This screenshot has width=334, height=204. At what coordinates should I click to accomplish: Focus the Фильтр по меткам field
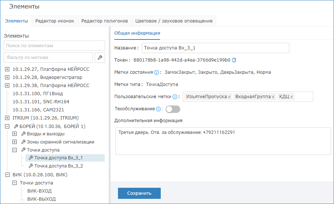[x=48, y=58]
